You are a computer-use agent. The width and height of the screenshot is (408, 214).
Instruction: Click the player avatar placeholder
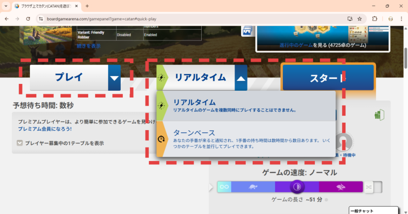343,142
